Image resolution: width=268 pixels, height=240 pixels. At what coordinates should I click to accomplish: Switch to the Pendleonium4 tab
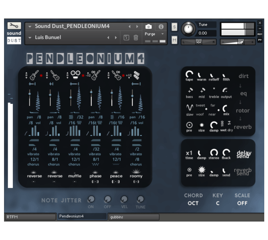click(x=82, y=216)
